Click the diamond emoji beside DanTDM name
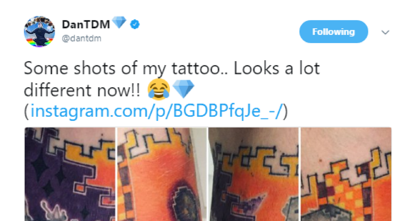The width and height of the screenshot is (394, 221). 119,23
